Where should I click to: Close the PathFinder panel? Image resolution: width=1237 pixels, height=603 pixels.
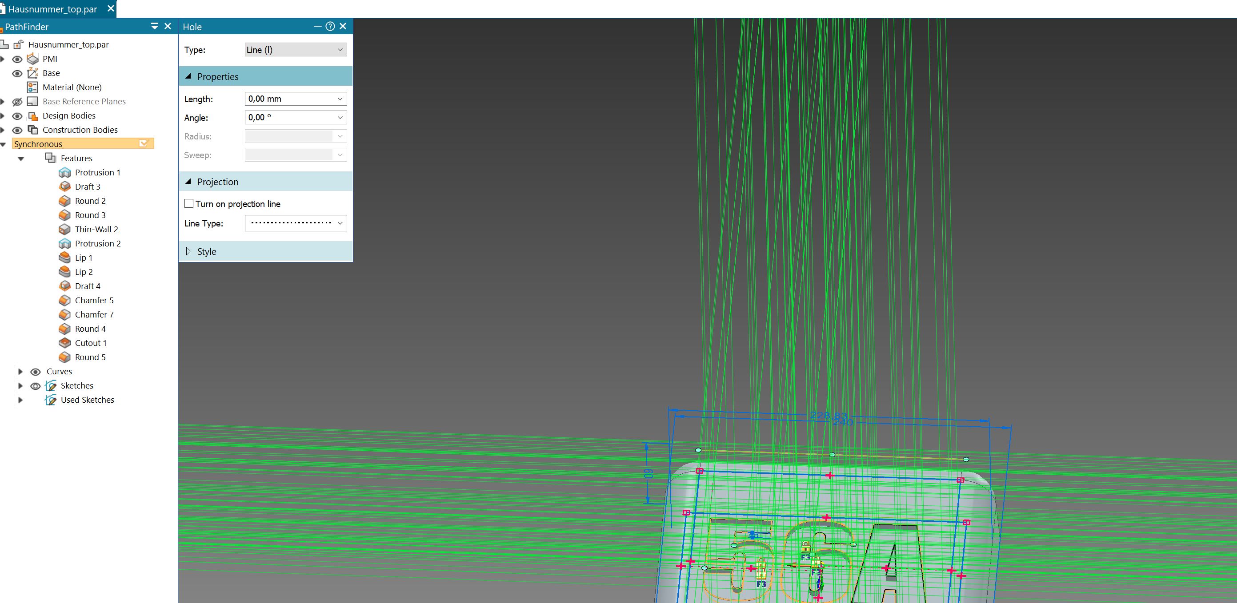point(168,26)
